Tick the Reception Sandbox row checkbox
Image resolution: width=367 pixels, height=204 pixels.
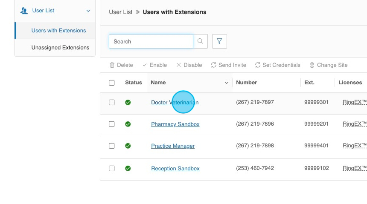[x=112, y=169]
